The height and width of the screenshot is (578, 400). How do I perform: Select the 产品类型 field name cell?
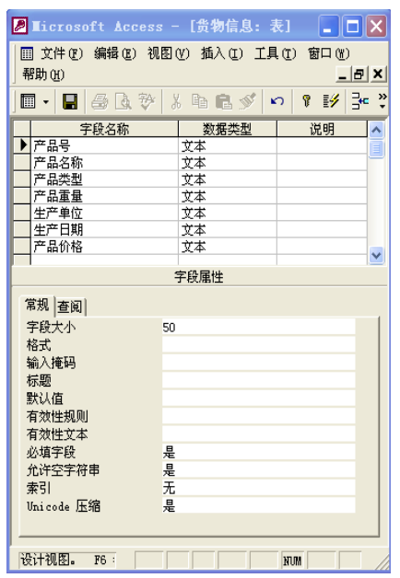pos(104,179)
